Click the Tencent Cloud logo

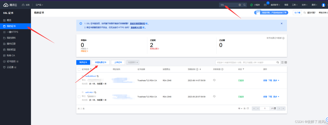pyautogui.click(x=10, y=5)
